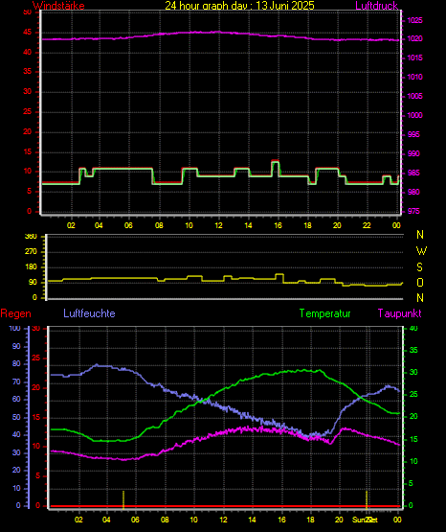Click the 18 hour tick on bottom graph

(x=310, y=520)
